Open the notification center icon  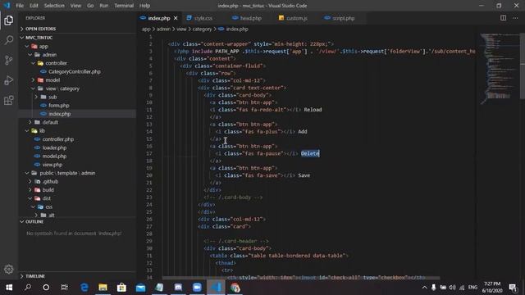[x=513, y=288]
